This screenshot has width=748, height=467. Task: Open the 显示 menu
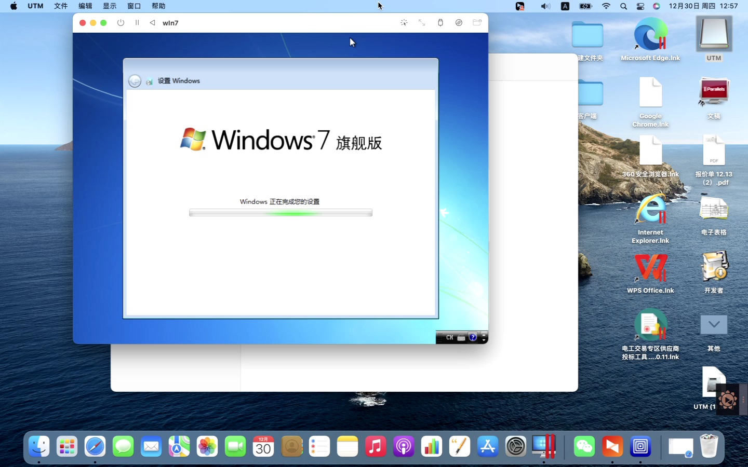(110, 6)
